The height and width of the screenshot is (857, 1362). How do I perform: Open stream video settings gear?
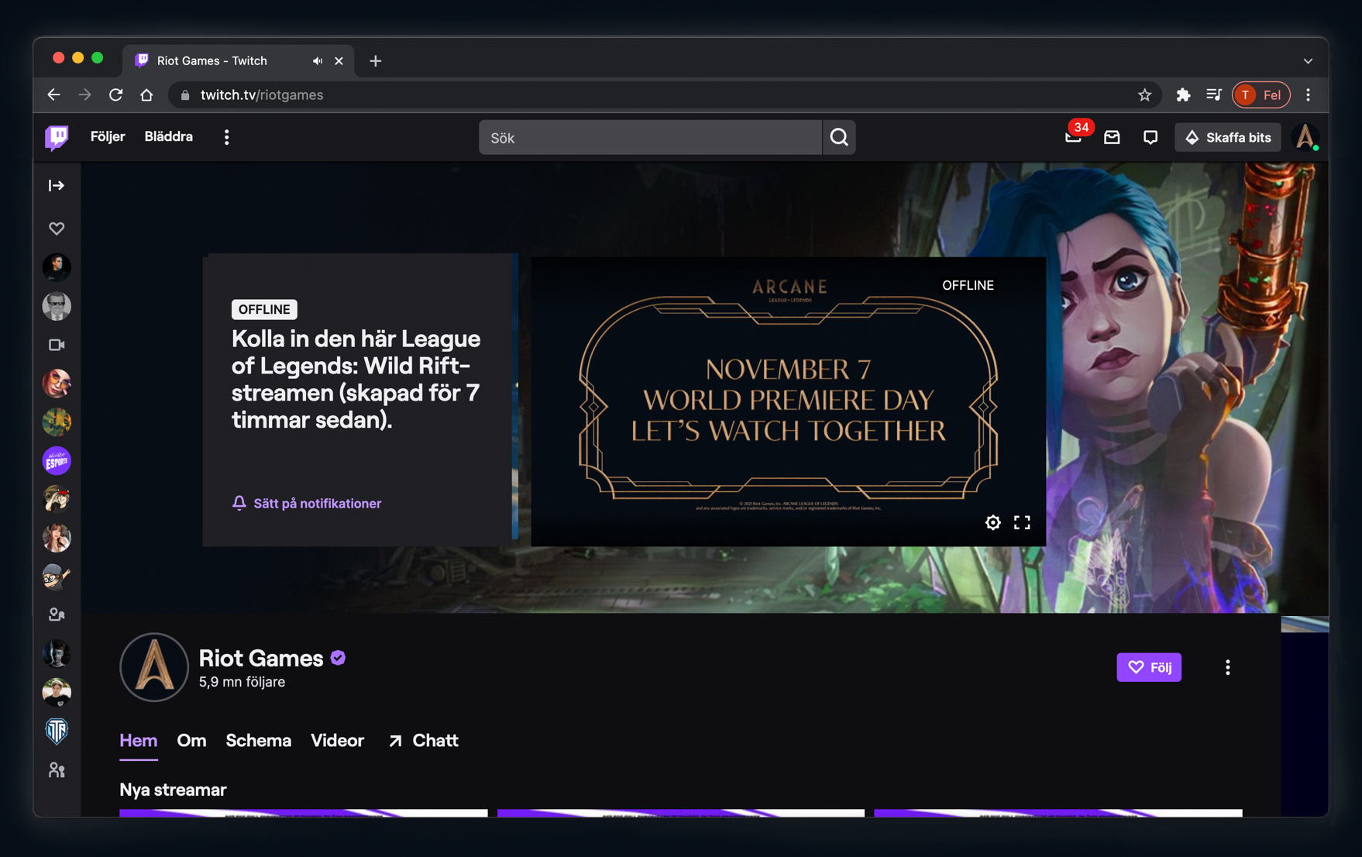992,522
